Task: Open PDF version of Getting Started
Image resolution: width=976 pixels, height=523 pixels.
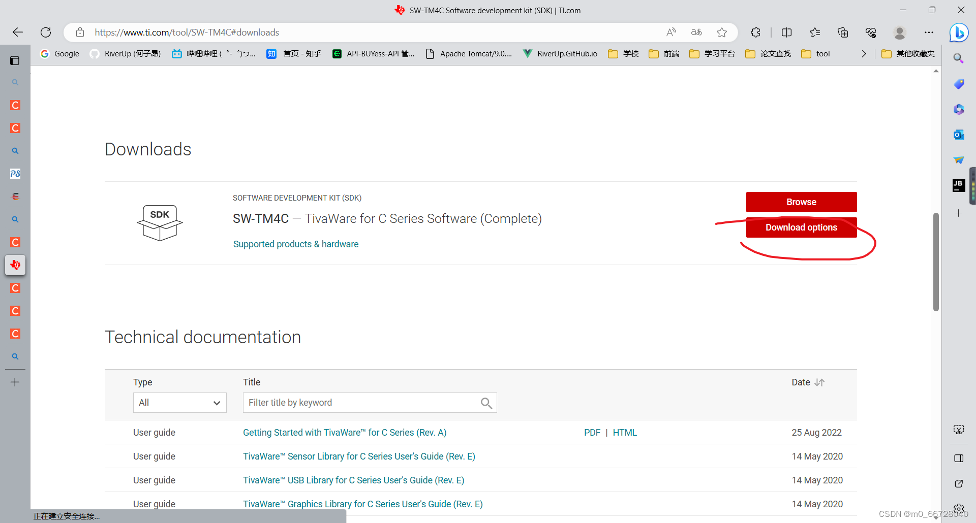Action: [x=592, y=433]
